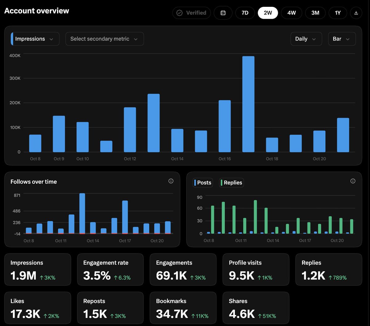This screenshot has width=370, height=326.
Task: Open the Bar chart type dropdown
Action: tap(342, 39)
